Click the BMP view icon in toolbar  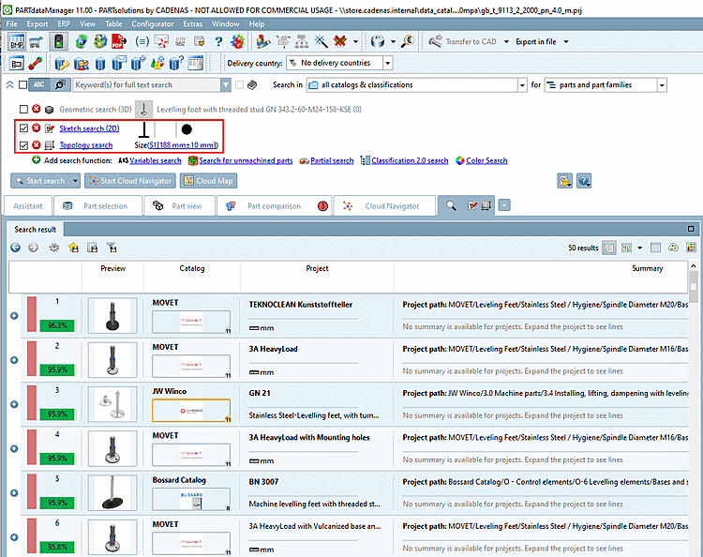(16, 41)
